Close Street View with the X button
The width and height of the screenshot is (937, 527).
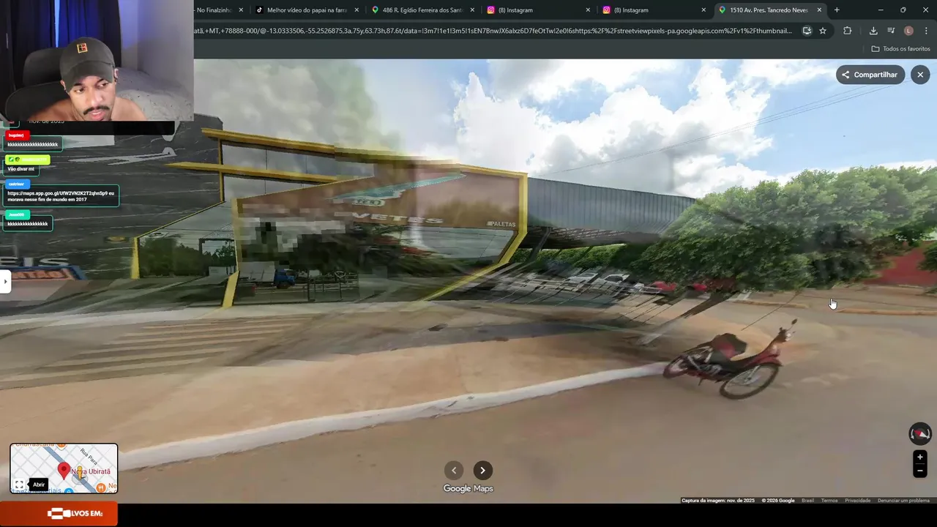coord(920,75)
